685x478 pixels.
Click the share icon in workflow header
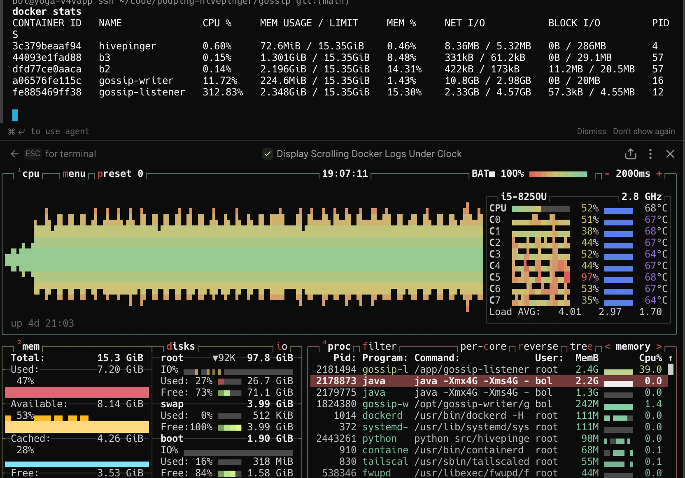click(x=630, y=154)
